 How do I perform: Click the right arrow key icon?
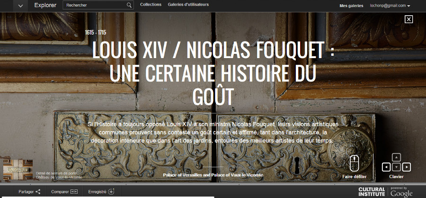click(407, 167)
